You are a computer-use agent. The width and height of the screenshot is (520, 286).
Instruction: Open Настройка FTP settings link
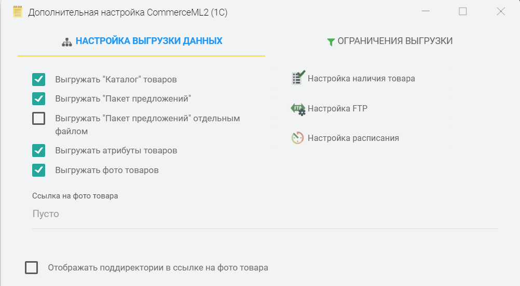[337, 109]
